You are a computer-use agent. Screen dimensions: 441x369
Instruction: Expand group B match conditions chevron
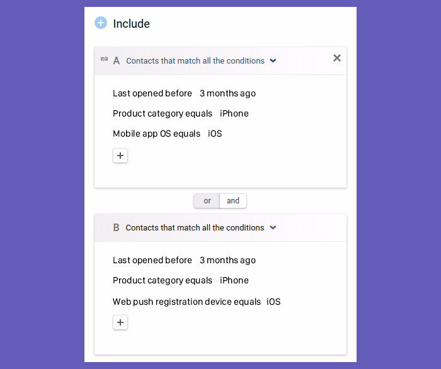coord(273,227)
